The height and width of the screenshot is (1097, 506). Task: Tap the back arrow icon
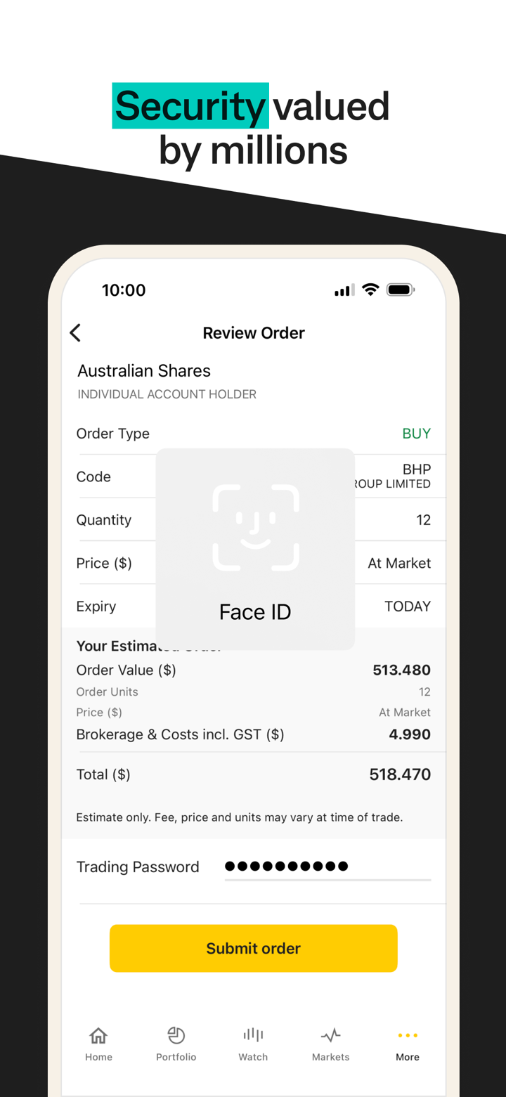(x=76, y=333)
